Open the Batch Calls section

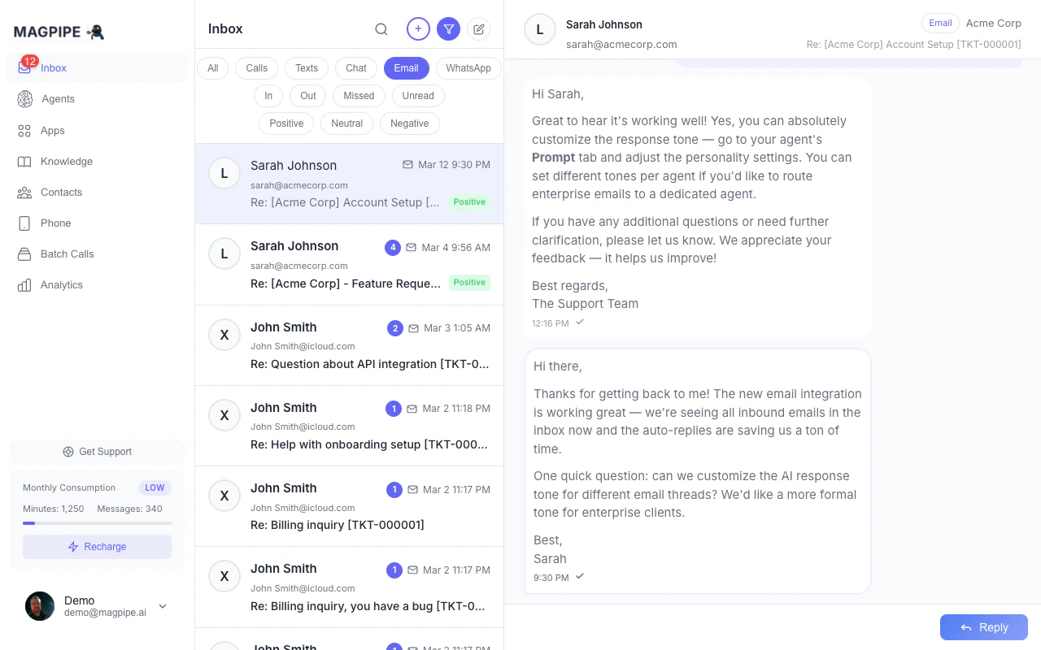click(x=67, y=254)
